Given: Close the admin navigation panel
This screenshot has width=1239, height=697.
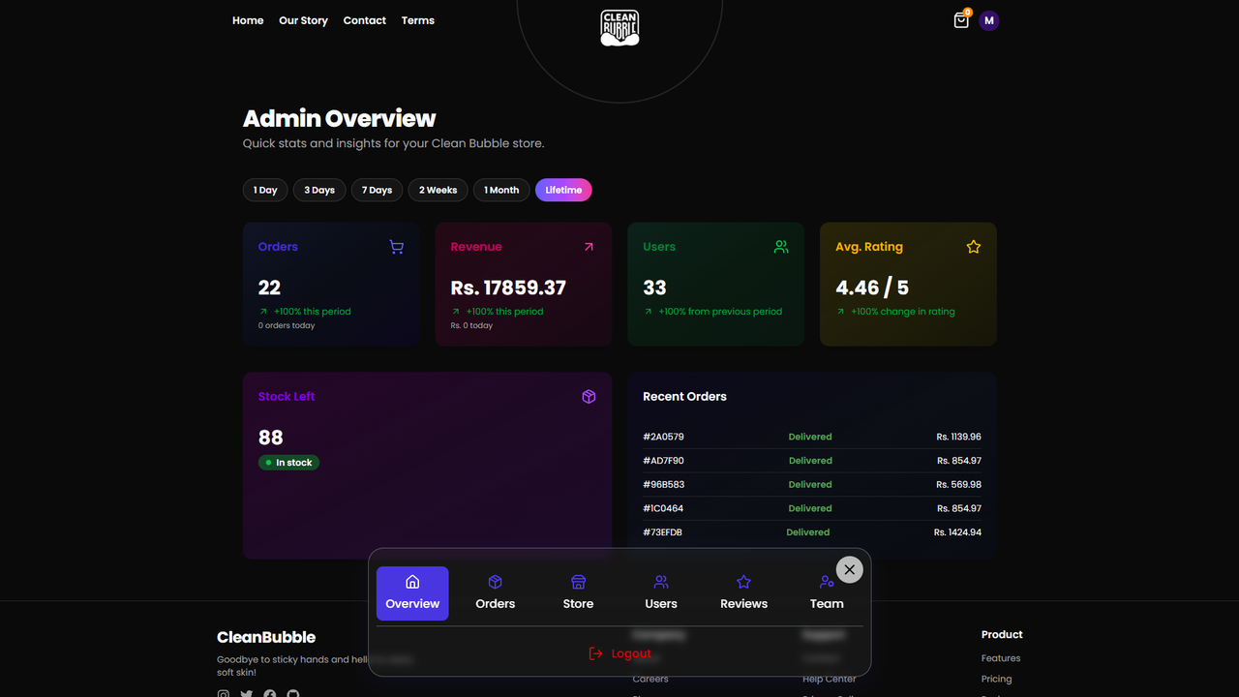Looking at the screenshot, I should pyautogui.click(x=849, y=569).
